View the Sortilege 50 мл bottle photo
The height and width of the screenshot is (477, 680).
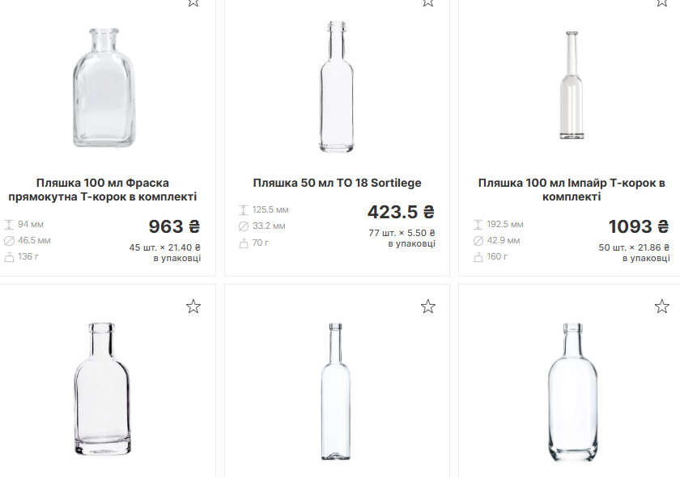click(337, 87)
